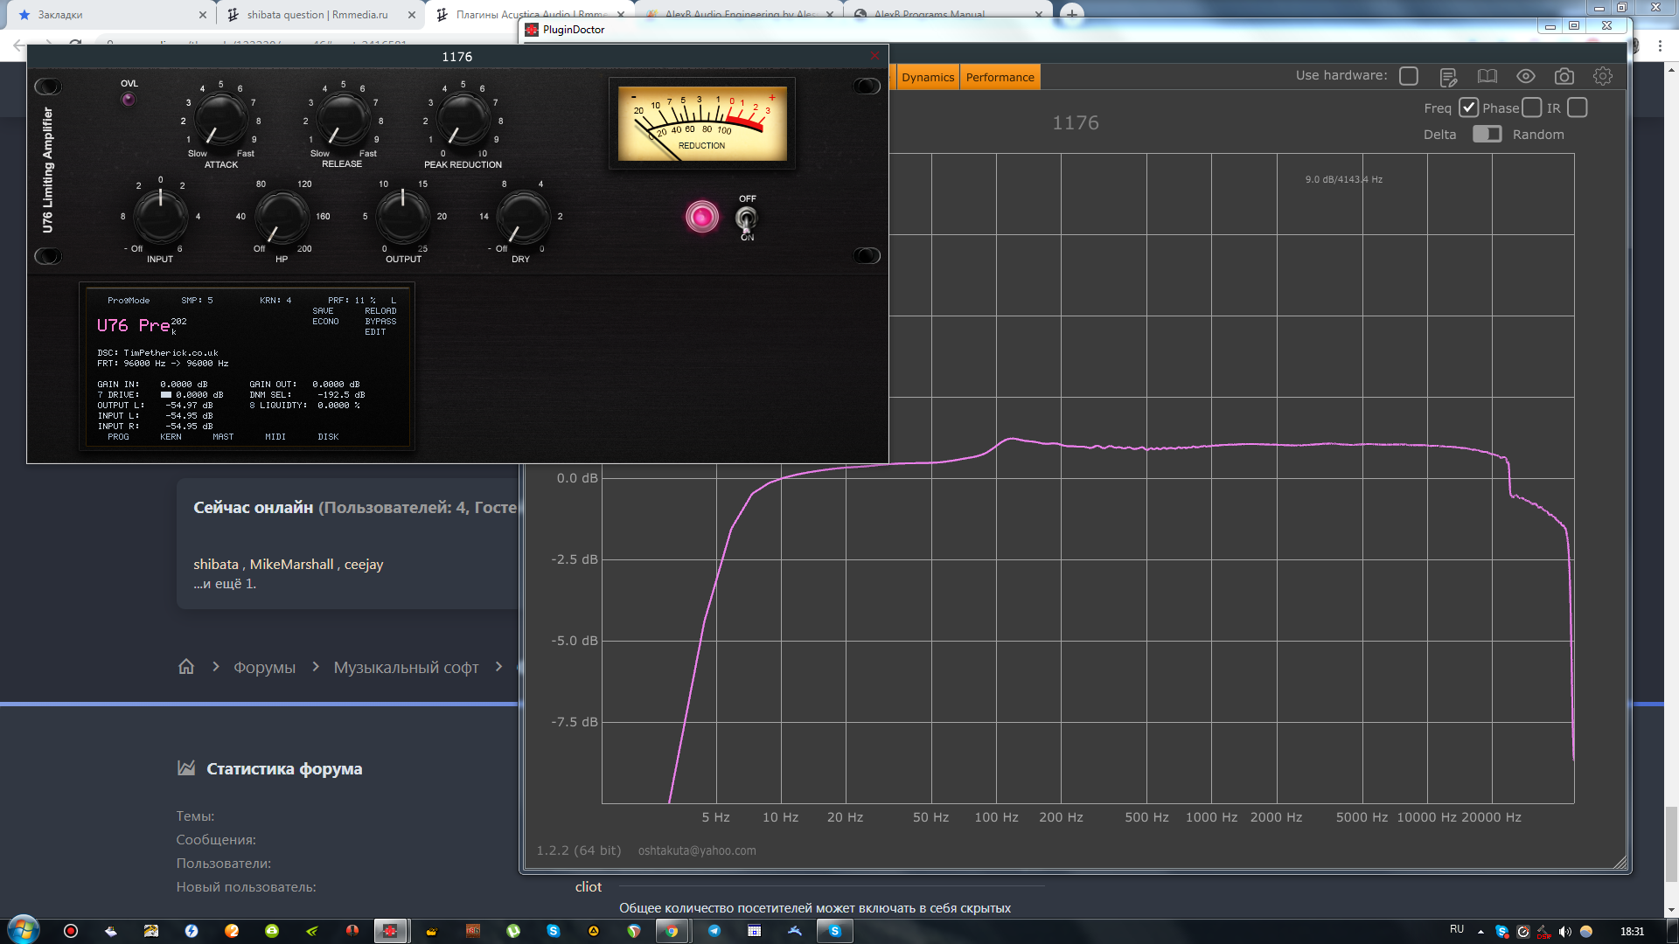Take a snapshot with the camera icon
This screenshot has width=1679, height=944.
1564,76
